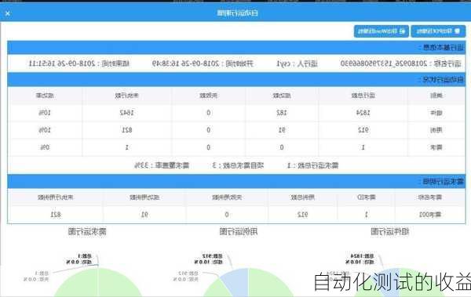The height and width of the screenshot is (297, 471).
Task: Select the component row 10% success rate
Action: pos(45,113)
